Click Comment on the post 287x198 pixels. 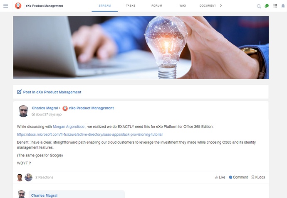[x=238, y=177]
